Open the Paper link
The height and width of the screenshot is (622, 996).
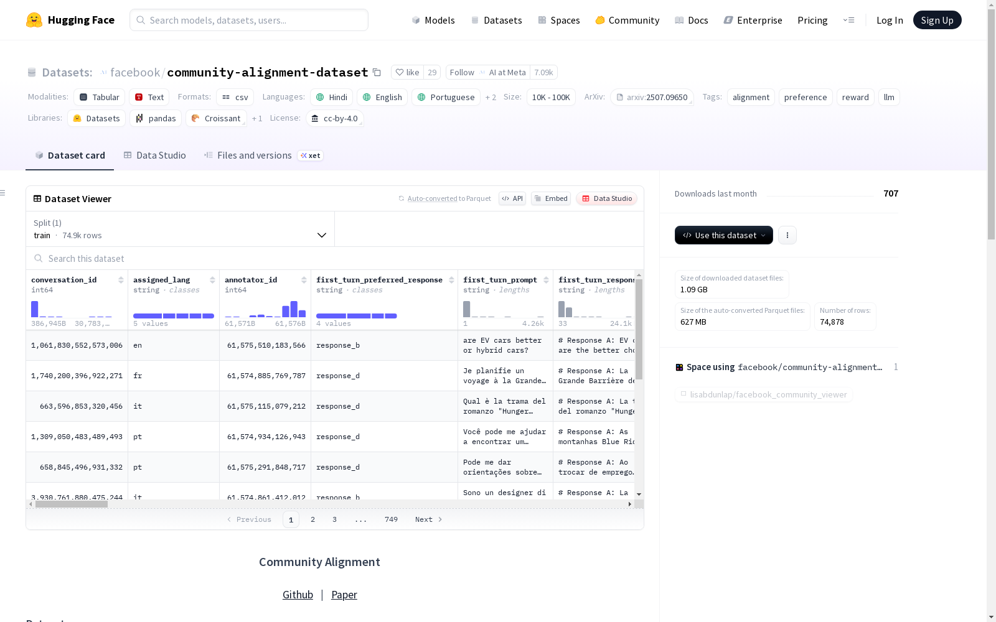point(344,595)
